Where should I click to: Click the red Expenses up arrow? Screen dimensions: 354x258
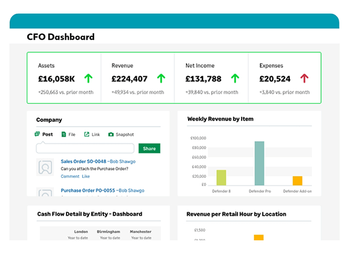click(304, 78)
